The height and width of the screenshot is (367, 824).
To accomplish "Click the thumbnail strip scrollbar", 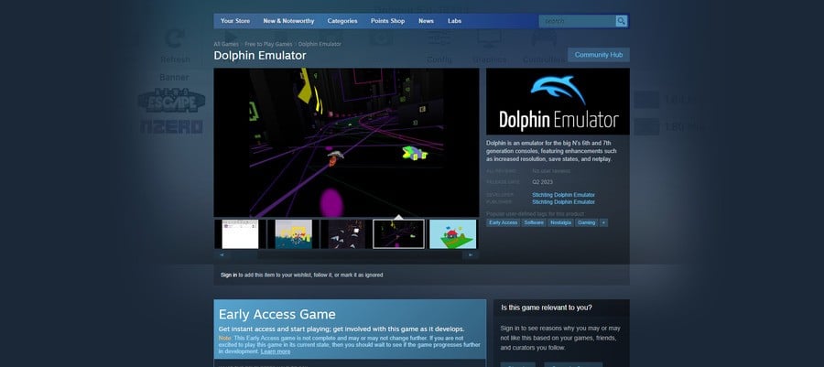I will coord(346,254).
